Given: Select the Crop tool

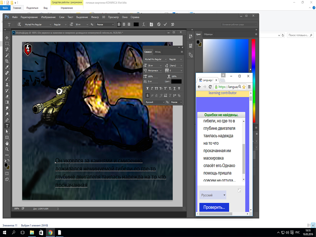Looking at the screenshot, I should 7,61.
